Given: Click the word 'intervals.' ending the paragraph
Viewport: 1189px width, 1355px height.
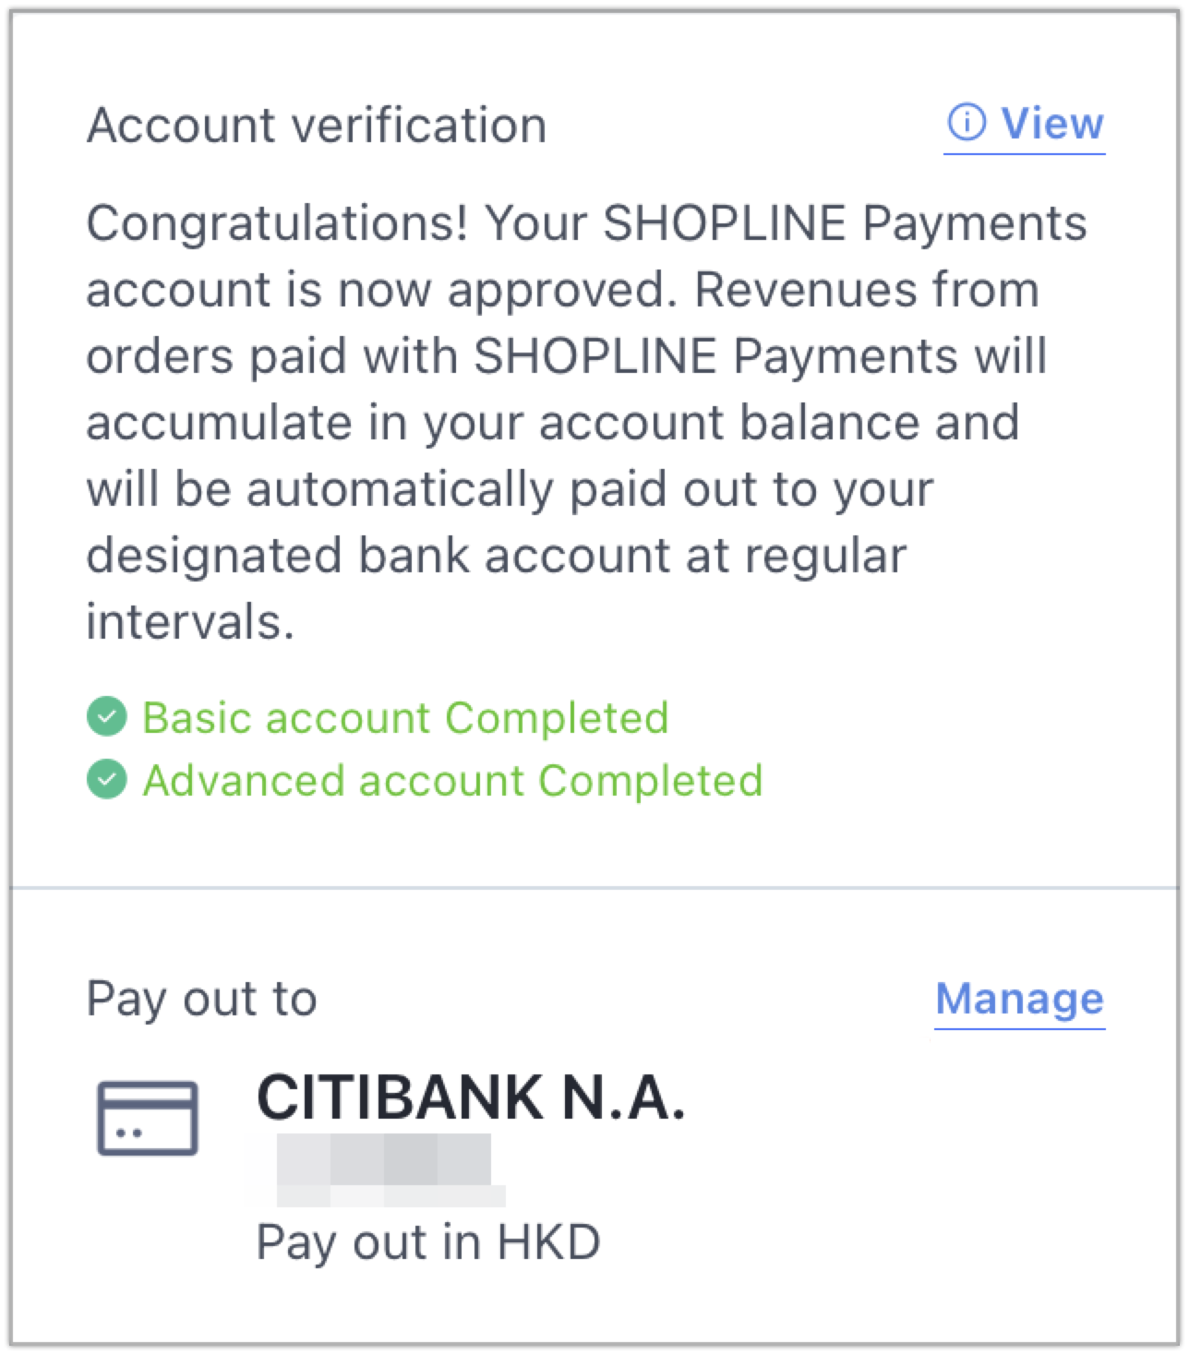Looking at the screenshot, I should pyautogui.click(x=190, y=621).
